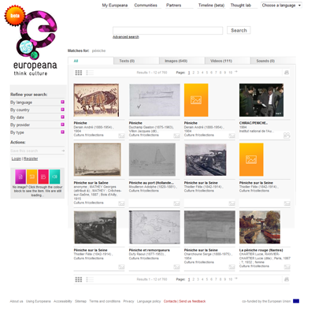Click the orange image type icon
This screenshot has width=315, height=309.
click(x=31, y=177)
